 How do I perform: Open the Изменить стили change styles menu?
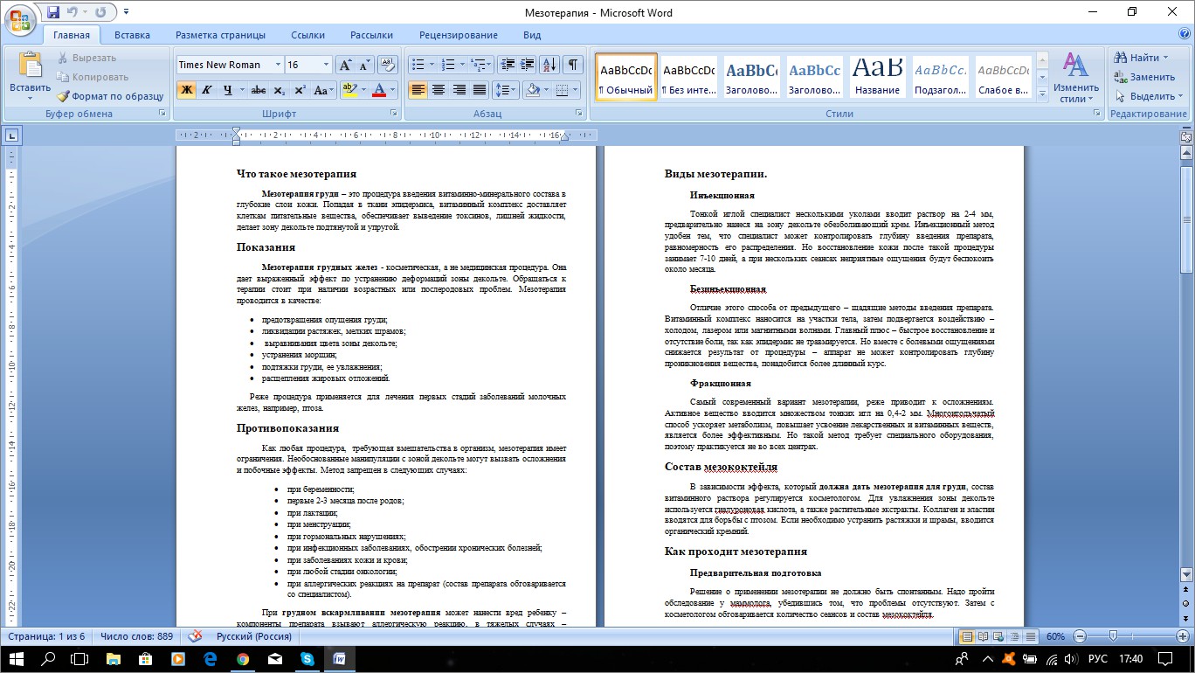coord(1076,79)
